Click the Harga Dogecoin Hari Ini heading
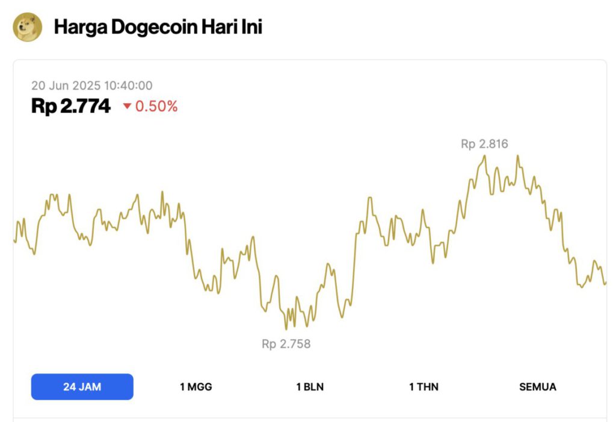 pos(158,27)
